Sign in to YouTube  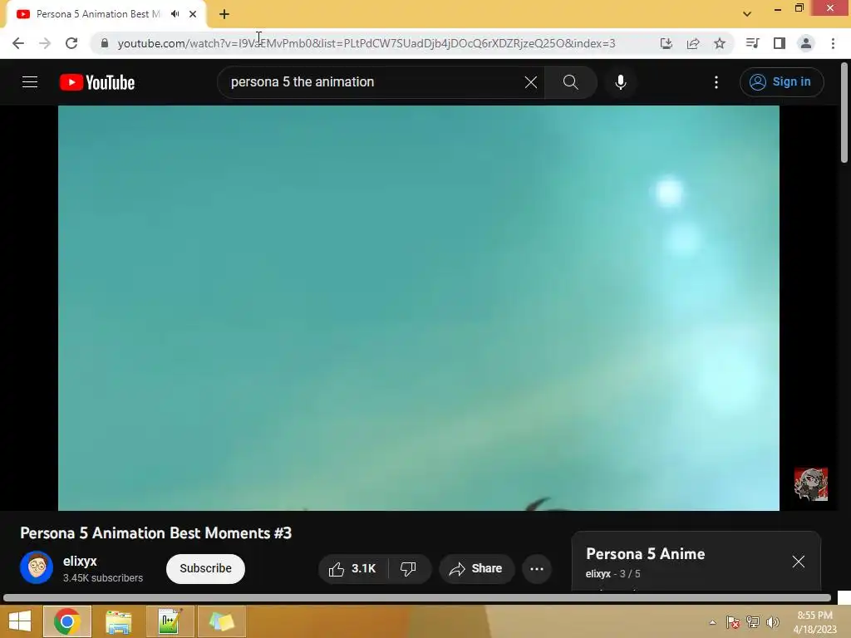point(781,82)
